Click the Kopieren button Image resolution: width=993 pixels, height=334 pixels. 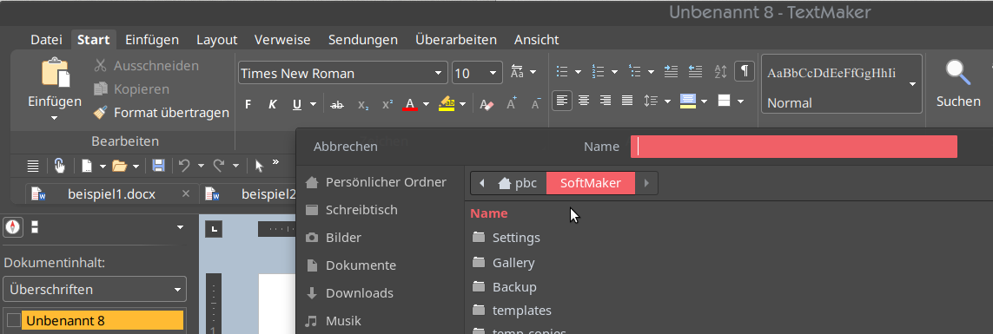click(x=132, y=89)
